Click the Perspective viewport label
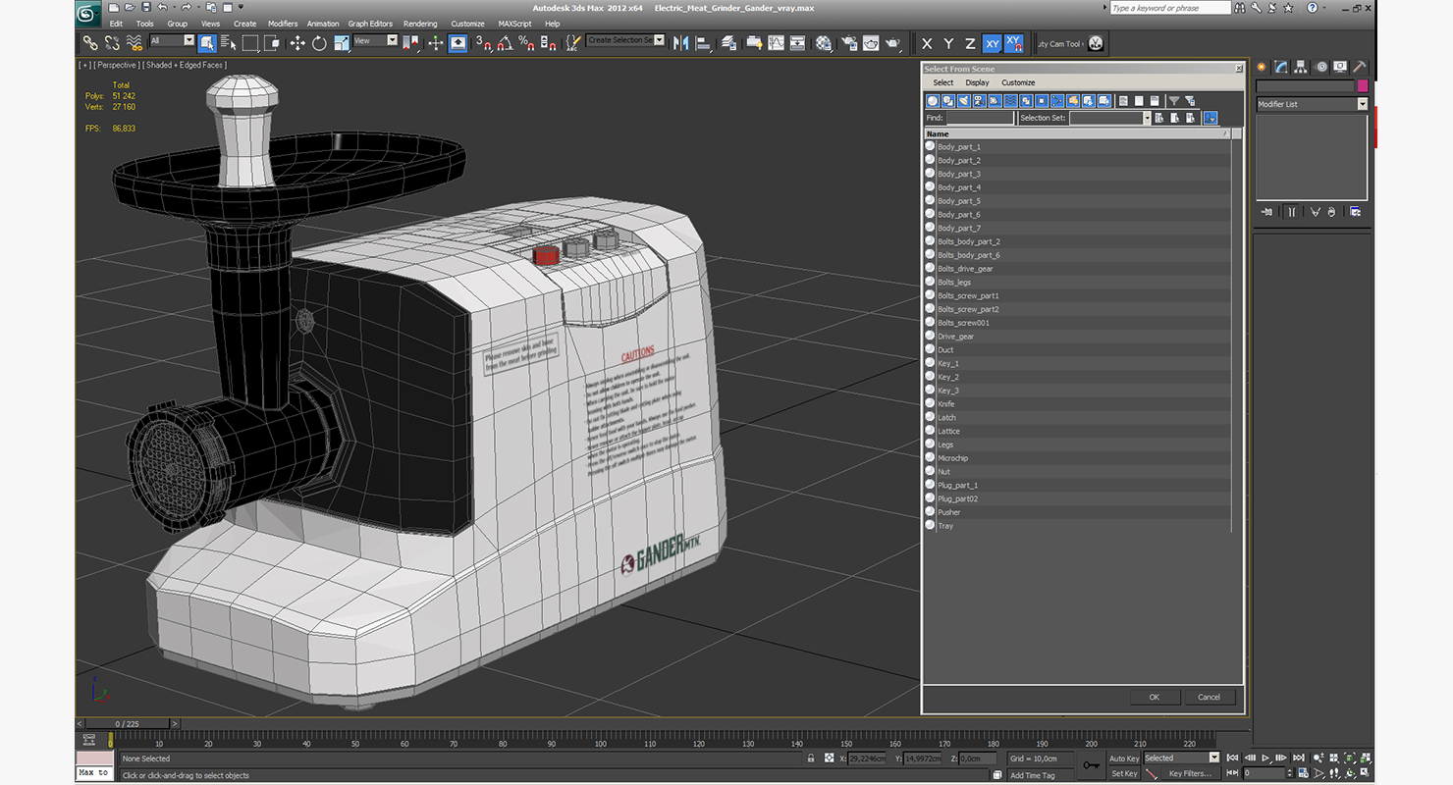This screenshot has height=785, width=1453. click(119, 65)
